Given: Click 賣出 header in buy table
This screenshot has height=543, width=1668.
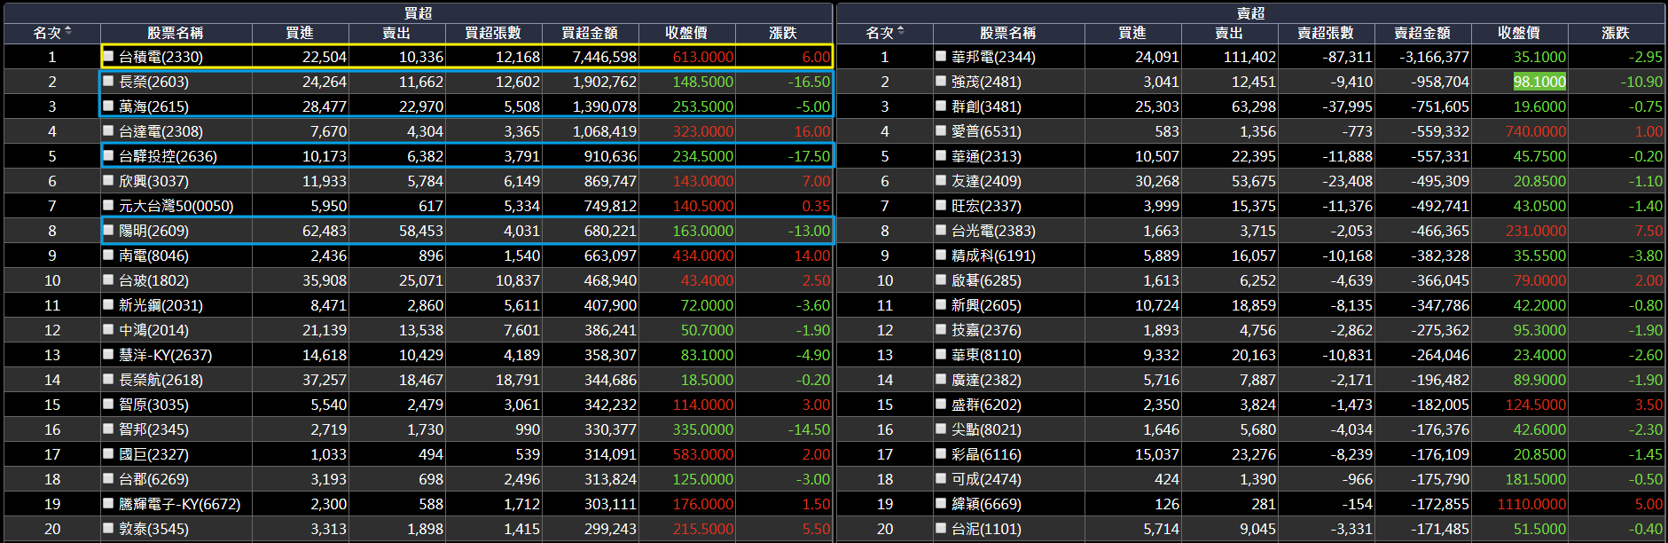Looking at the screenshot, I should [x=396, y=33].
